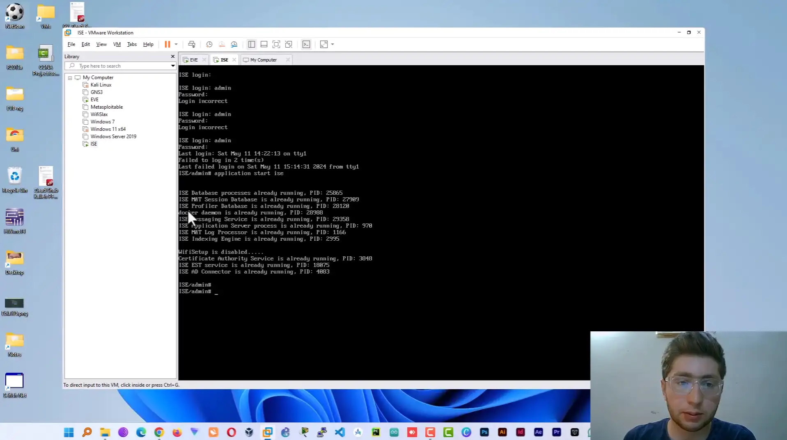Screen dimensions: 787x440
Task: Enter full screen mode for the VM
Action: [x=276, y=44]
